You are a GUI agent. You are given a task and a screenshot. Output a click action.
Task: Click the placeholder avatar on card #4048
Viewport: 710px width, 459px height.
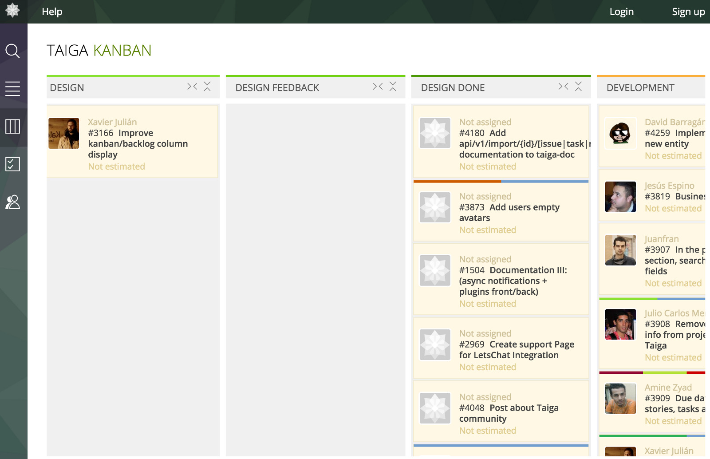[435, 408]
